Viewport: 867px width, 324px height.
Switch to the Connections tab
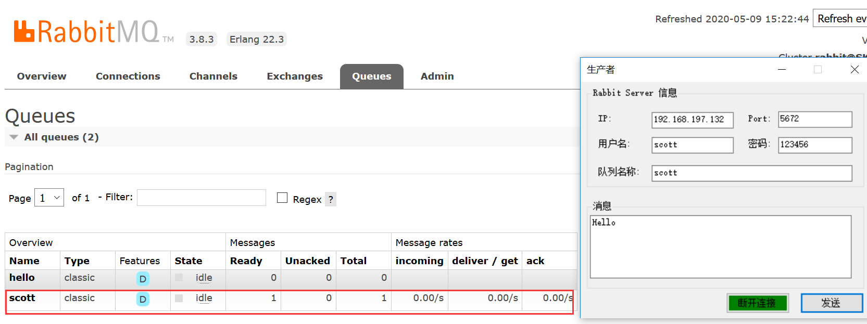click(x=128, y=76)
